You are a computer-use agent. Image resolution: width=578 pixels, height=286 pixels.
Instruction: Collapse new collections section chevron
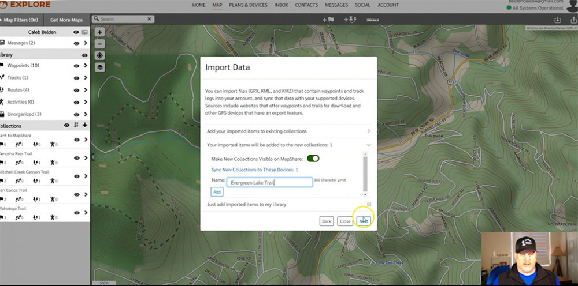369,145
